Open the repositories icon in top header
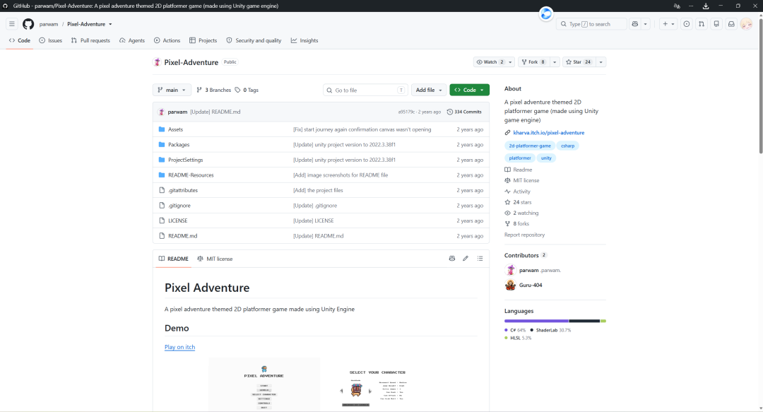 (717, 24)
